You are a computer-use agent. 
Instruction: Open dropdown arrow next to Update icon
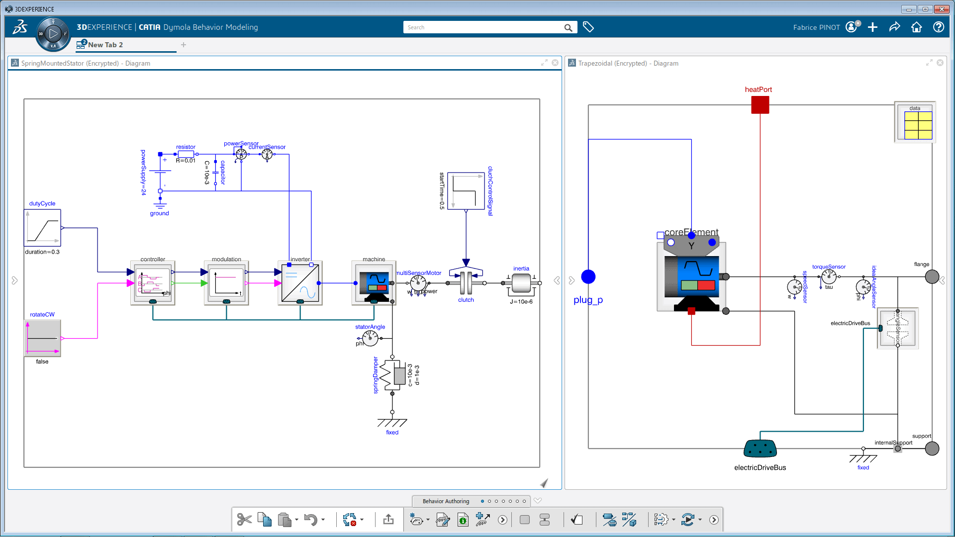362,520
